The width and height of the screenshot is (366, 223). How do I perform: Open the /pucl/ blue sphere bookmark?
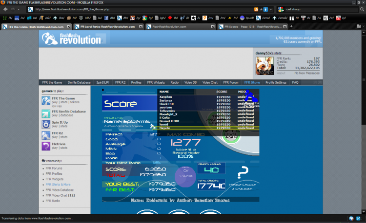pyautogui.click(x=242, y=18)
